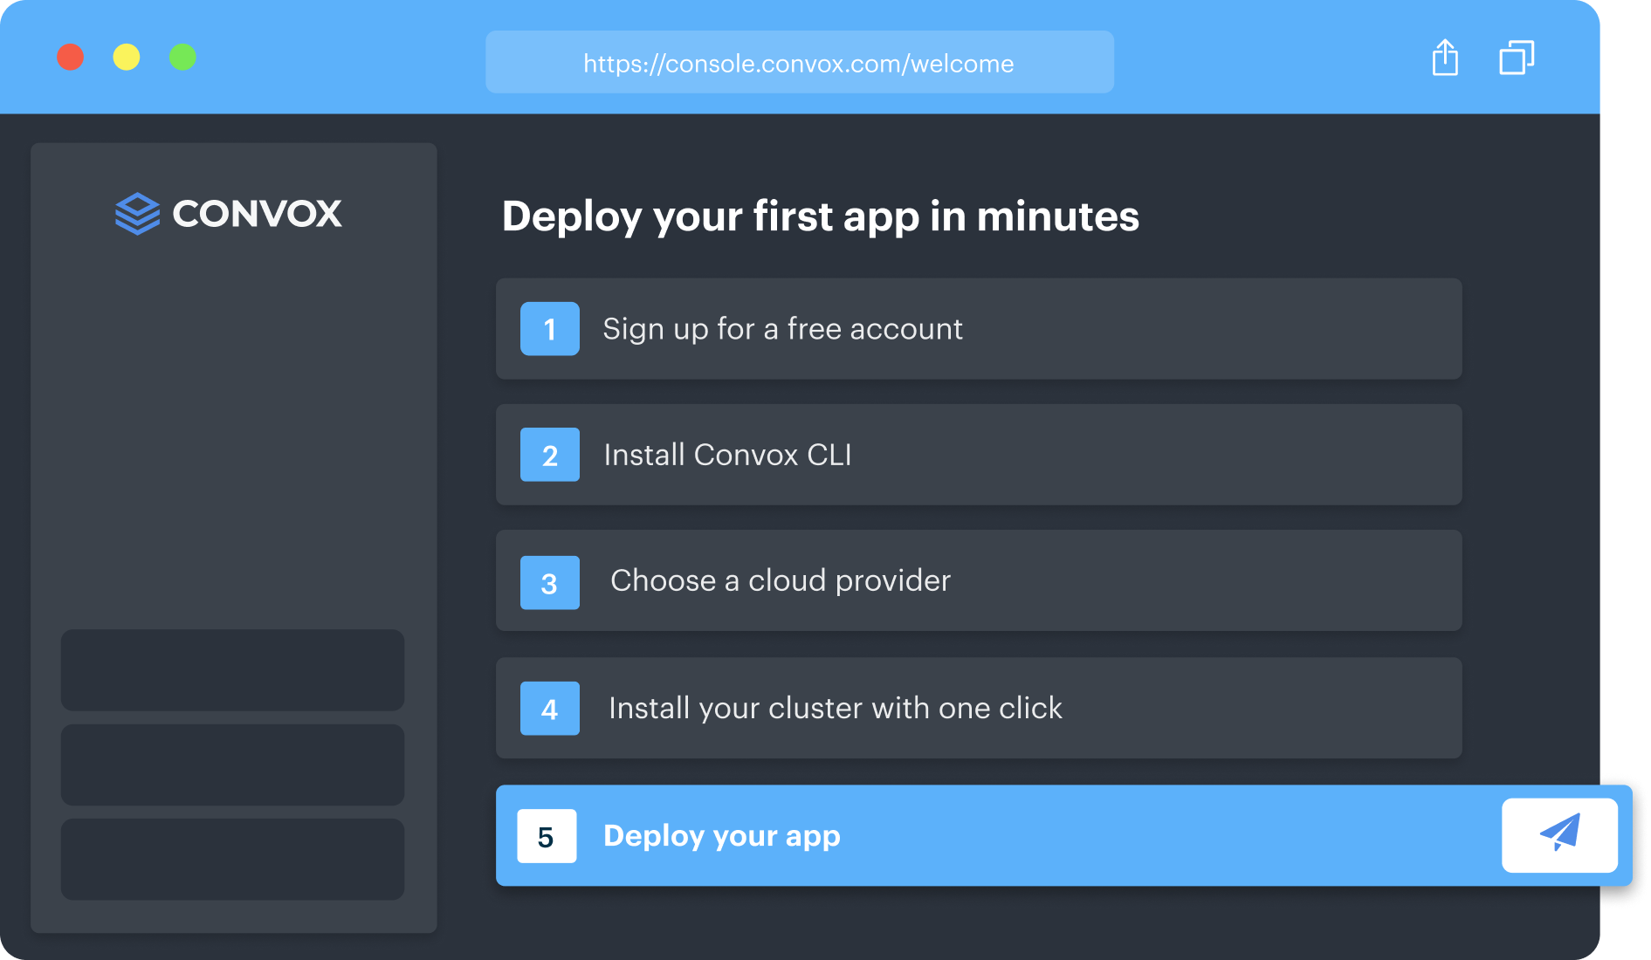Click the middle sidebar placeholder block

coord(232,765)
